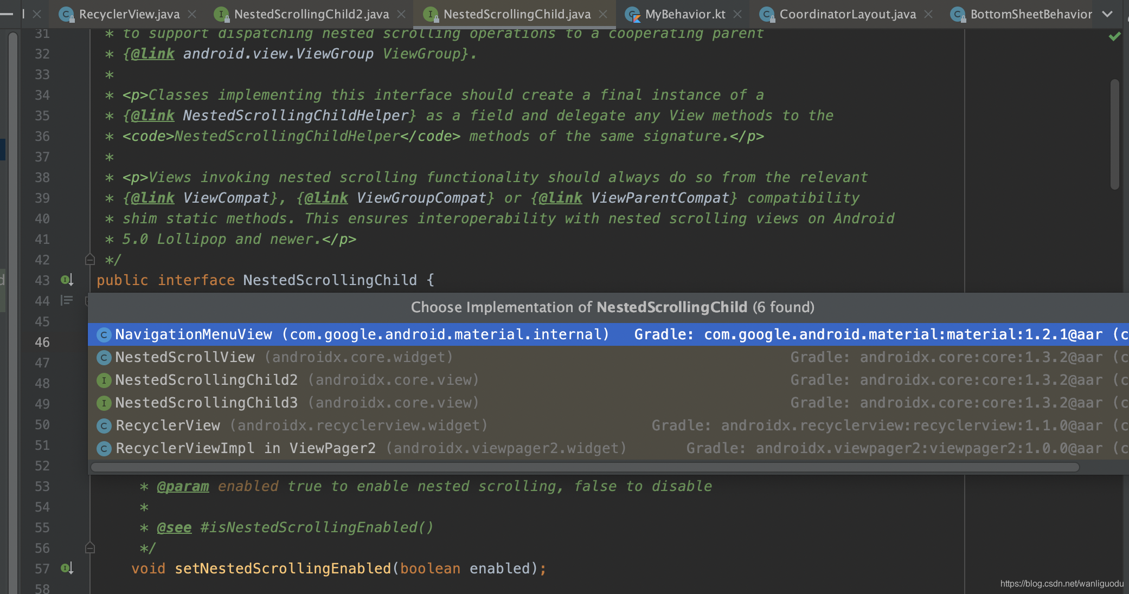This screenshot has height=594, width=1129.
Task: Click the RecyclerView.java tab file icon
Action: click(x=66, y=15)
